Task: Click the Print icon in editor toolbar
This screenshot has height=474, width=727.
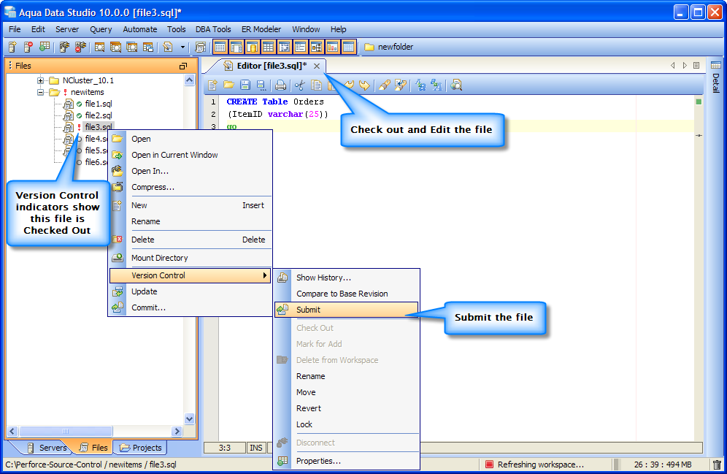Action: coord(280,85)
